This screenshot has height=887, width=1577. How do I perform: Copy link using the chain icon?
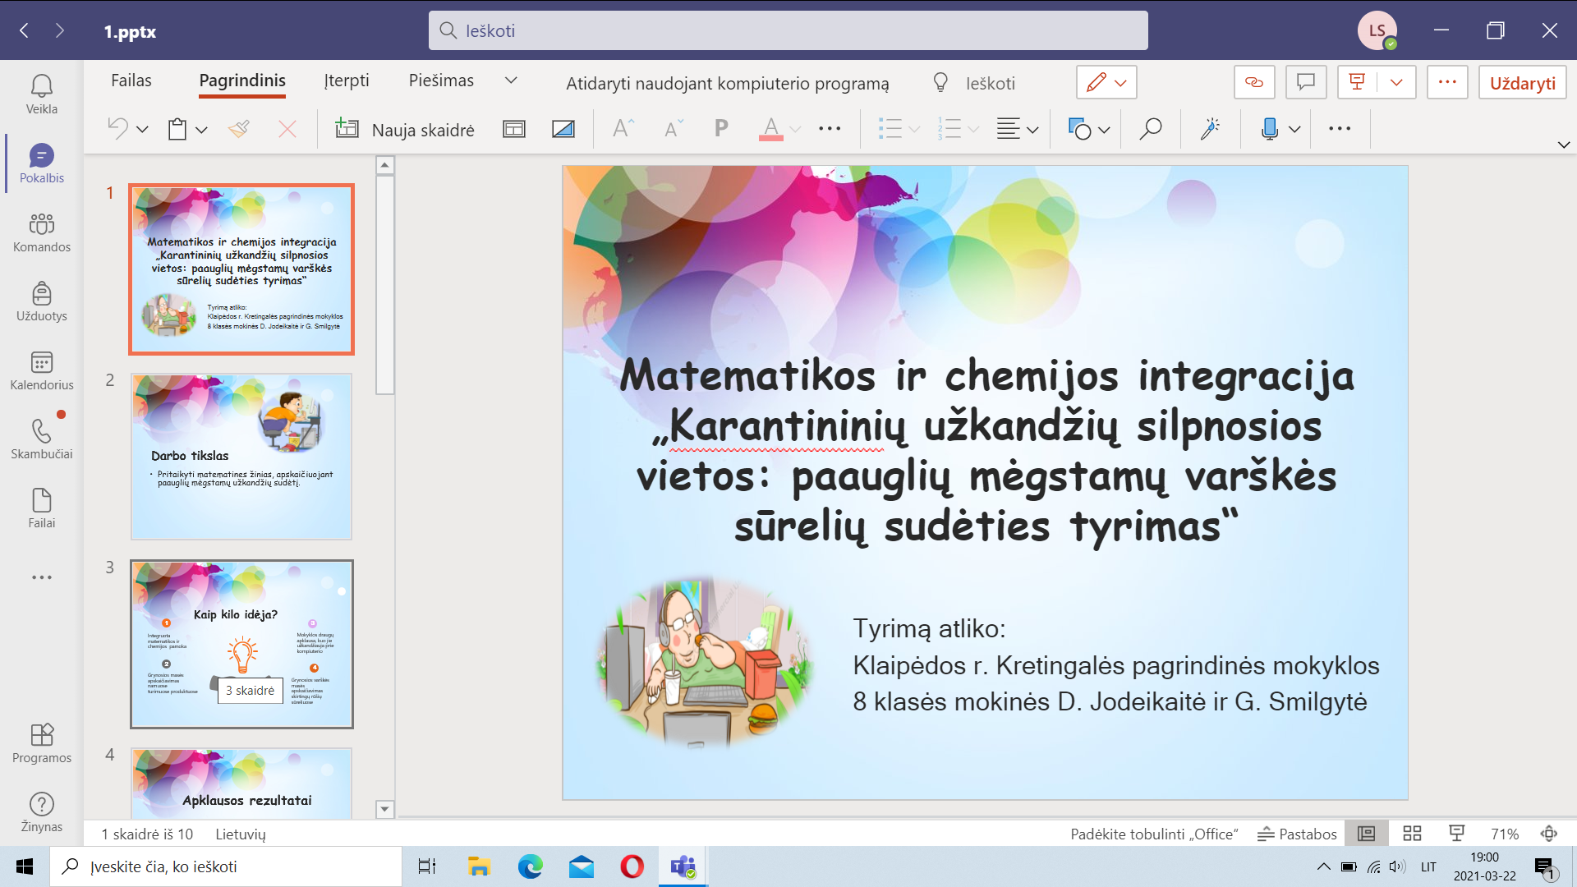(x=1254, y=82)
